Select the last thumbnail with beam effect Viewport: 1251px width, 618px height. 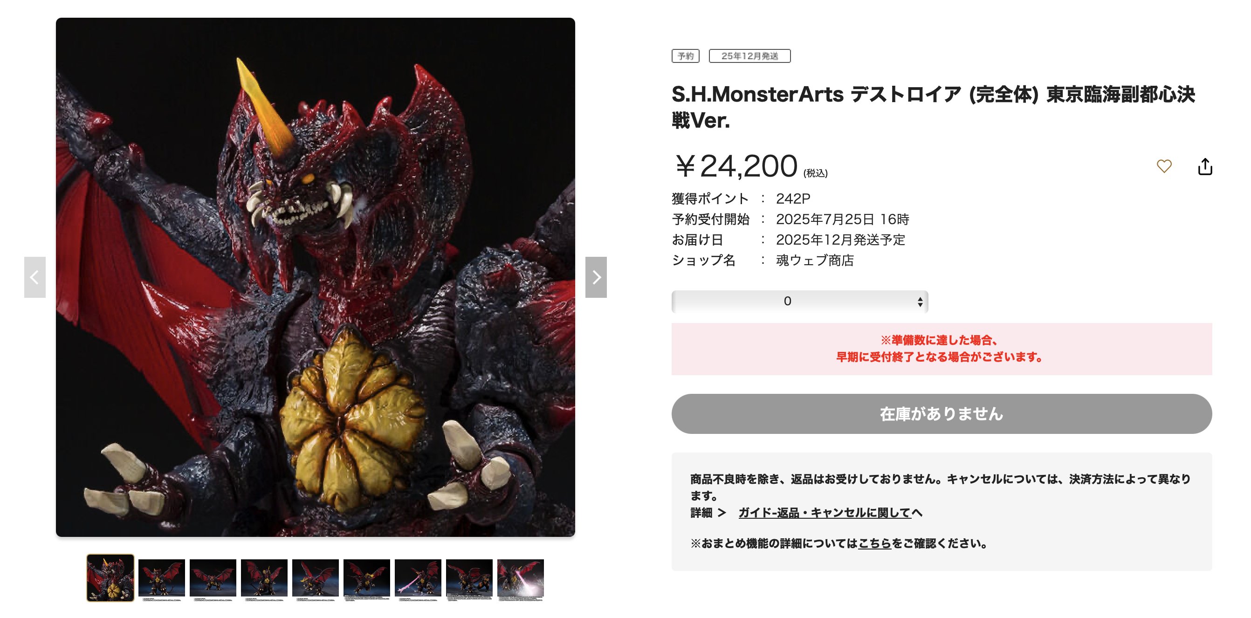pyautogui.click(x=521, y=579)
